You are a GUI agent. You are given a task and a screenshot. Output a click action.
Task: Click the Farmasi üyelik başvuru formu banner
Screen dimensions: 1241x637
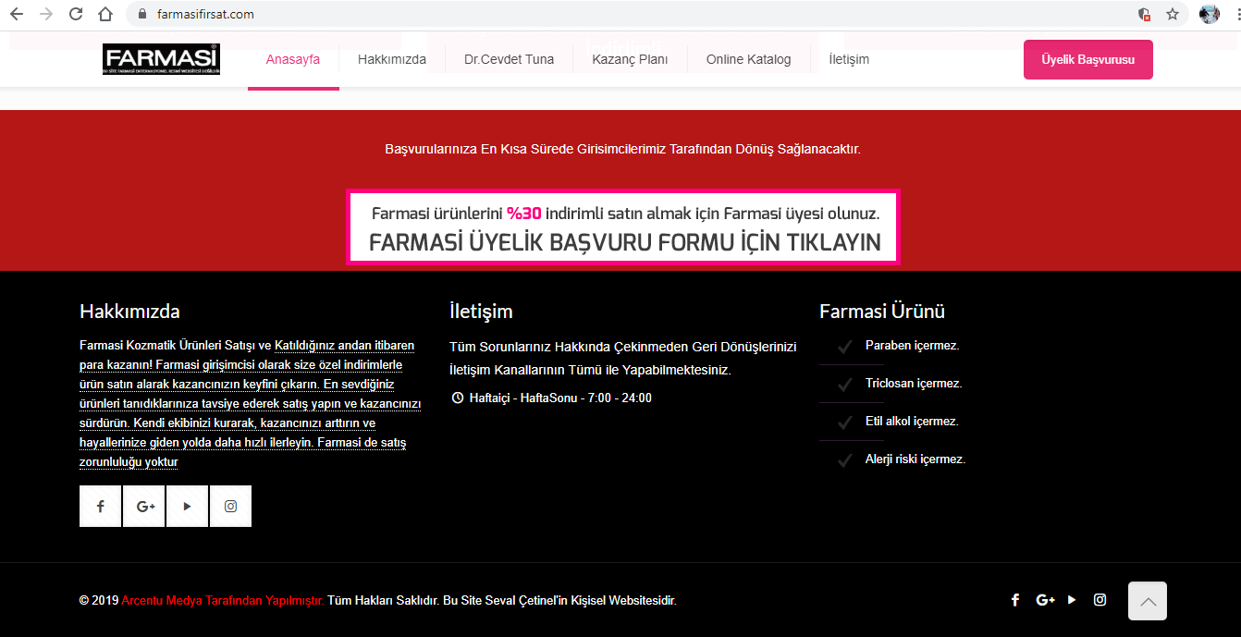tap(623, 227)
